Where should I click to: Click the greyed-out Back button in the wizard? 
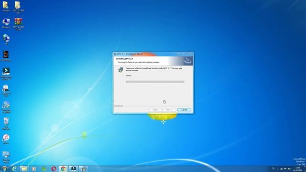coord(155,109)
